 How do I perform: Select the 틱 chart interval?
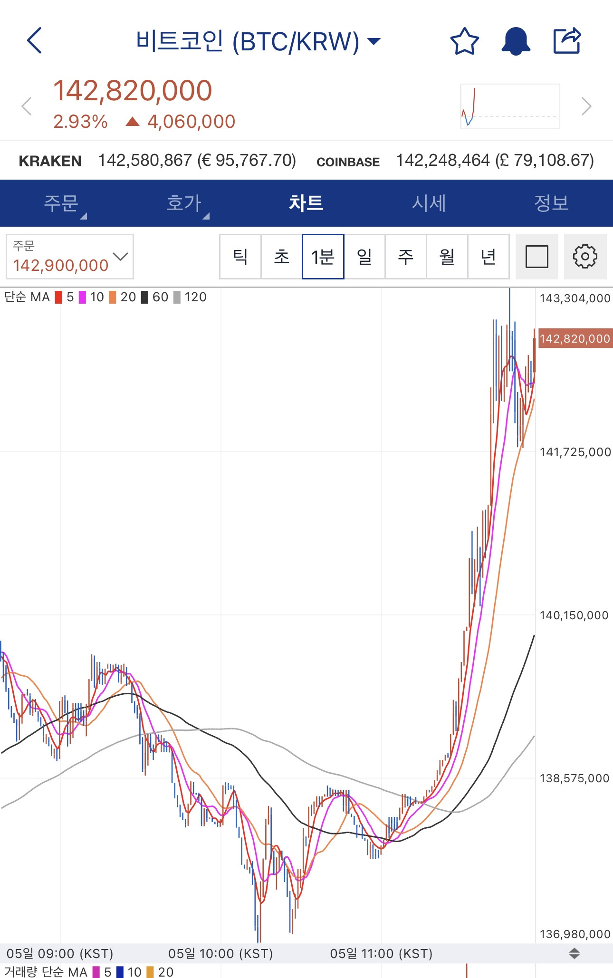[240, 257]
